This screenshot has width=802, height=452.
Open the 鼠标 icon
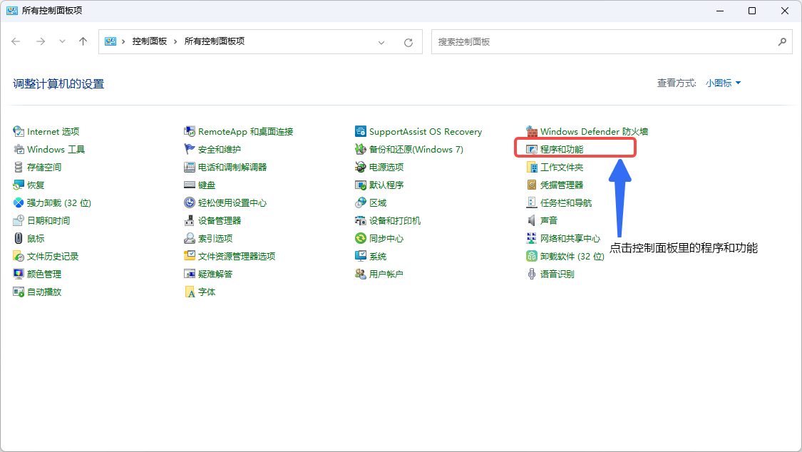[19, 238]
